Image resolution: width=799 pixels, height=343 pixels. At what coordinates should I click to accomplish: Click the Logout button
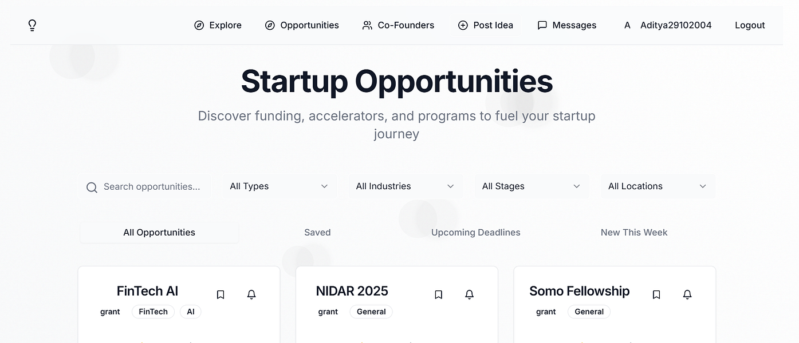pyautogui.click(x=750, y=25)
